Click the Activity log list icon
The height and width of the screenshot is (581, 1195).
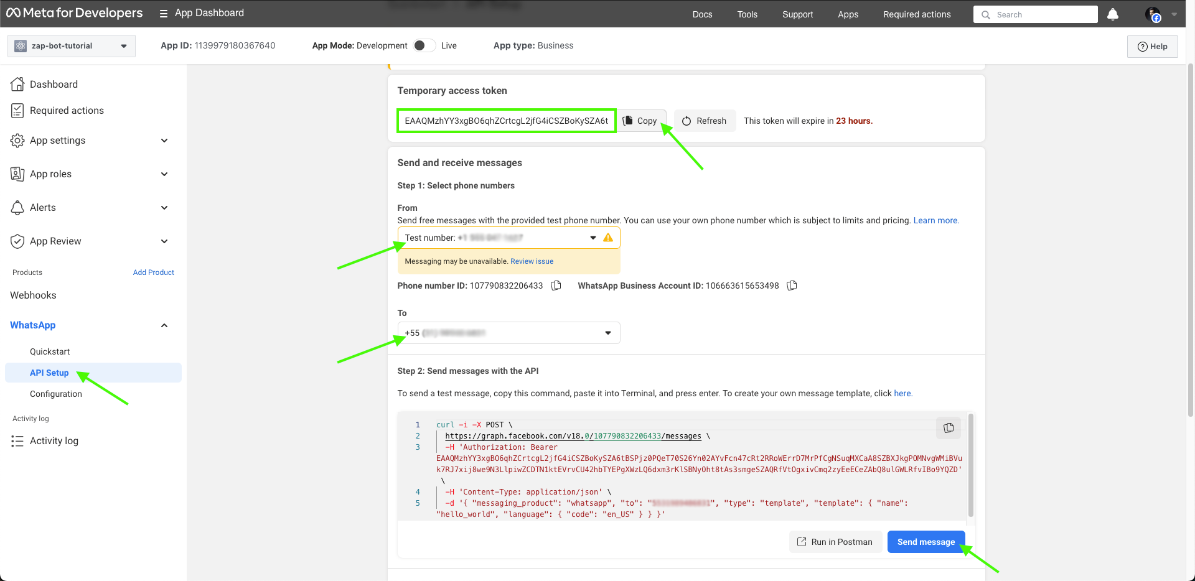17,441
